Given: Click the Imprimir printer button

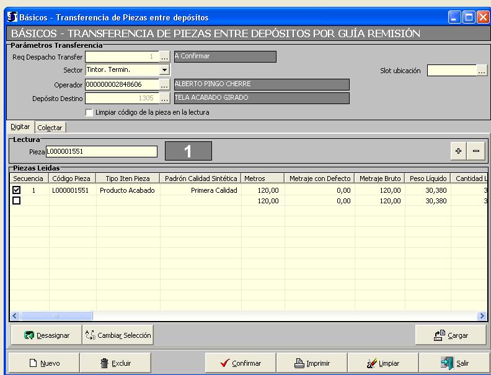Looking at the screenshot, I should coord(311,363).
